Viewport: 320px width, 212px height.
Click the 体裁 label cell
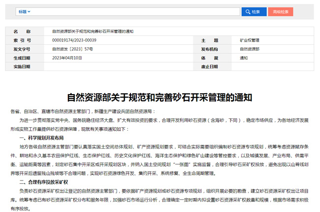click(209, 58)
